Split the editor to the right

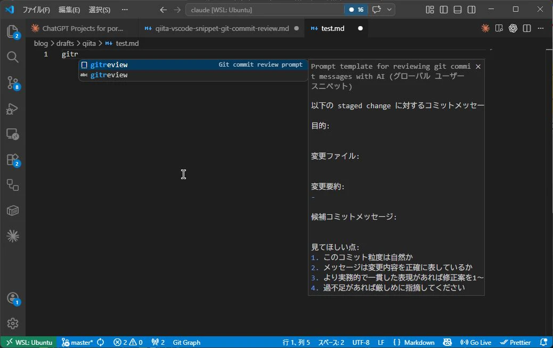pos(527,28)
